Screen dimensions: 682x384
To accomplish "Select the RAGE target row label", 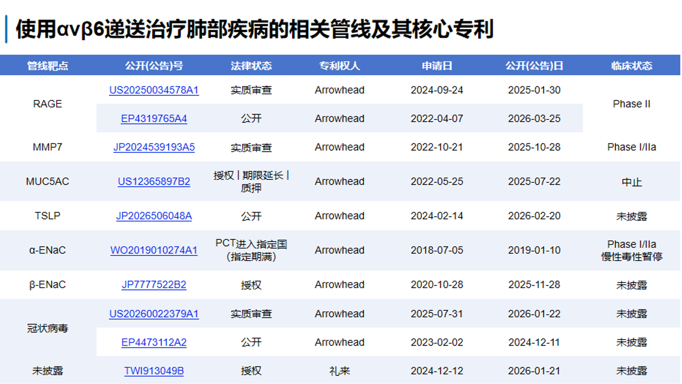I will [47, 104].
